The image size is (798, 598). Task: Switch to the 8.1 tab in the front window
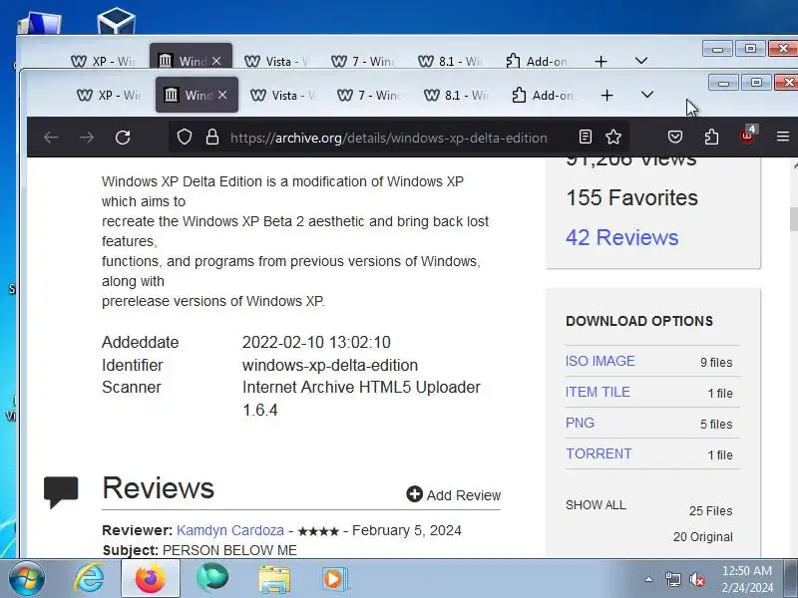point(457,95)
